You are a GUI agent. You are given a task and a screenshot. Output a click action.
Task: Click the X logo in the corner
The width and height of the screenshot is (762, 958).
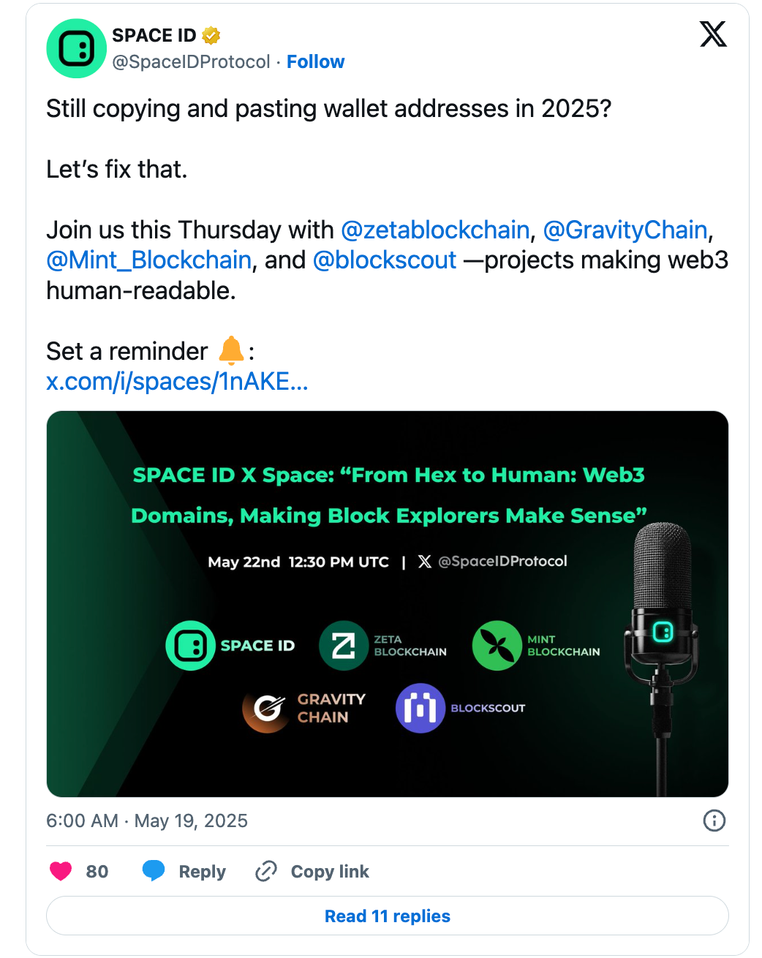click(712, 34)
